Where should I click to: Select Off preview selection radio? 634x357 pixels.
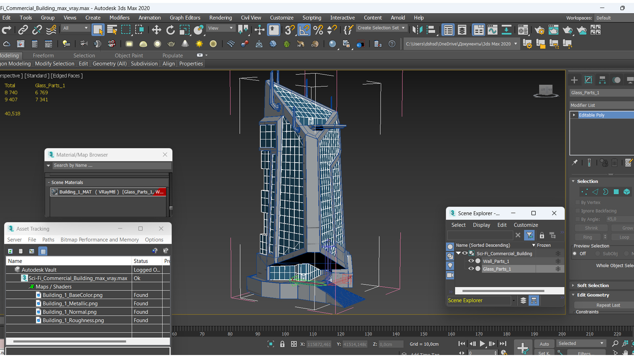click(575, 254)
